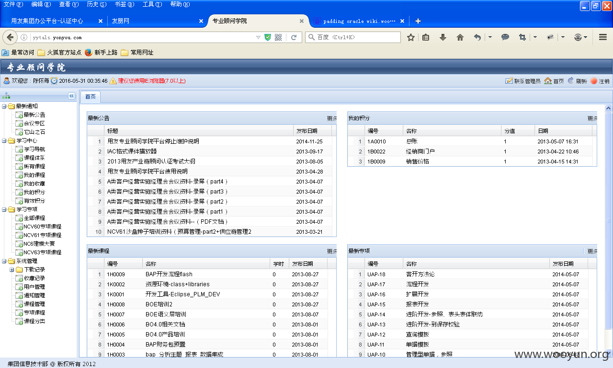Click the QR code icon in address bar
Viewport: 613px width, 368px height.
278,37
